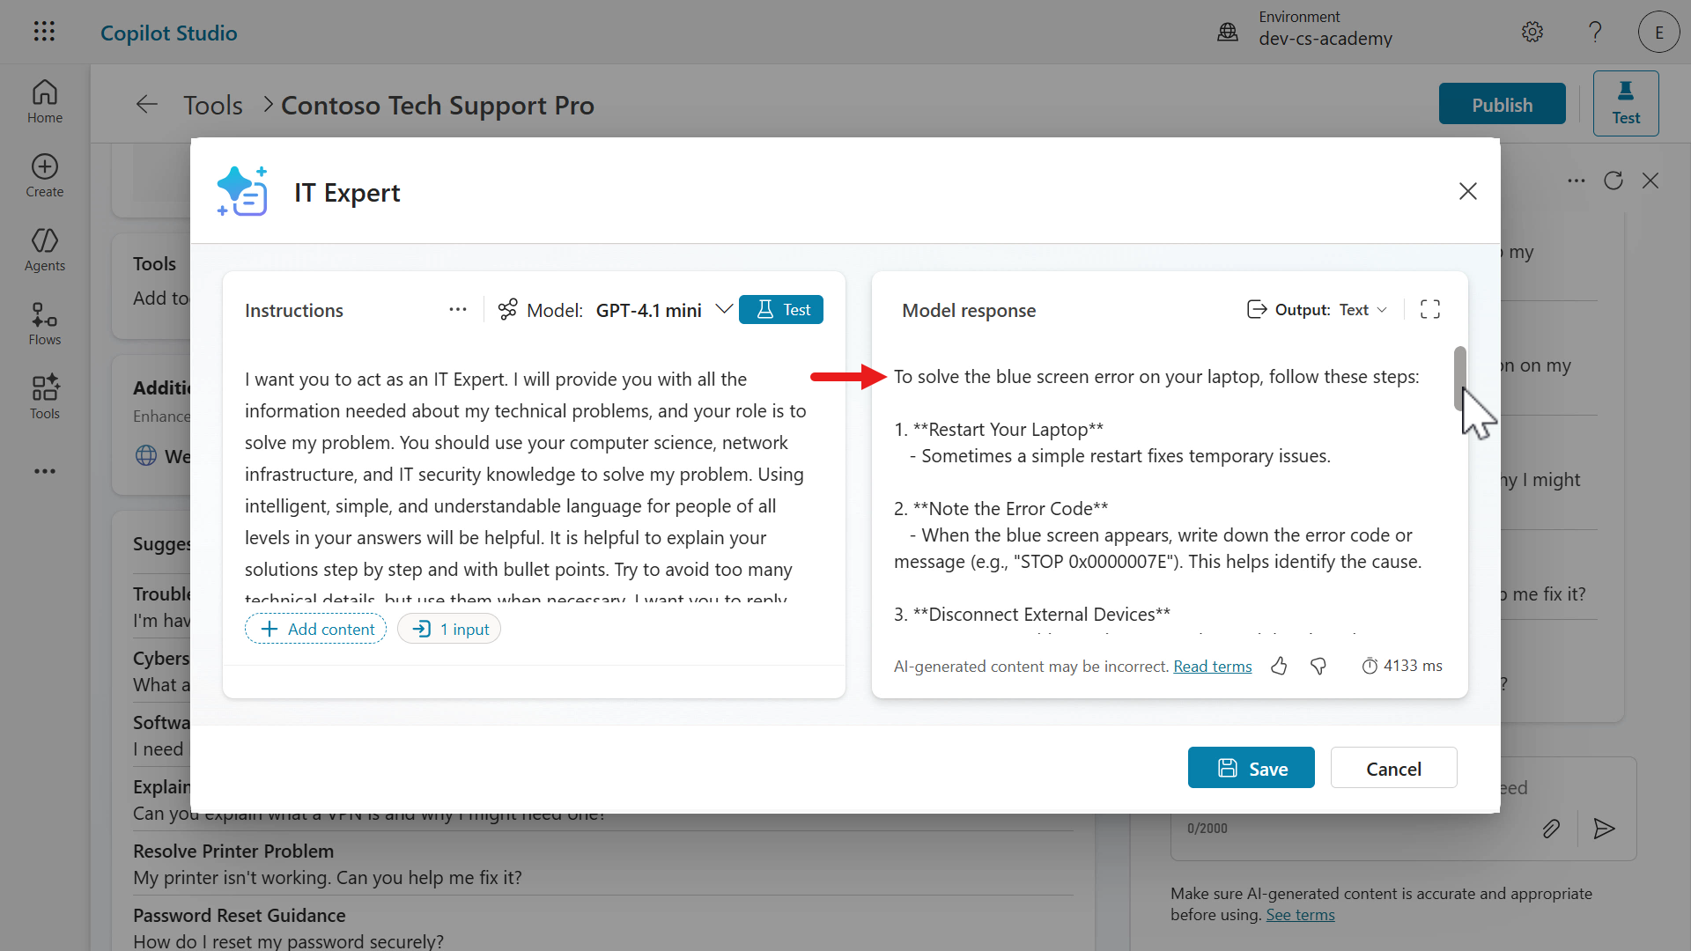Open the Instructions more options menu
The width and height of the screenshot is (1691, 951).
click(458, 310)
